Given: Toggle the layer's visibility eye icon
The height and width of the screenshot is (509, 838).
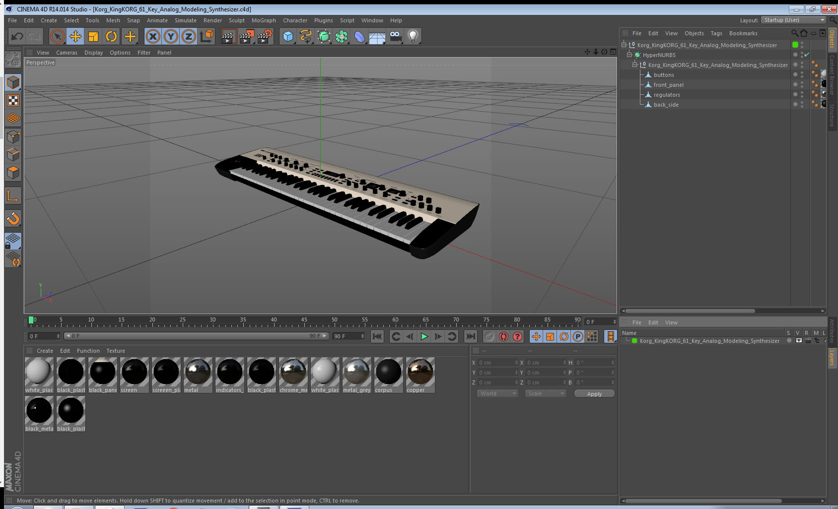Looking at the screenshot, I should point(798,341).
